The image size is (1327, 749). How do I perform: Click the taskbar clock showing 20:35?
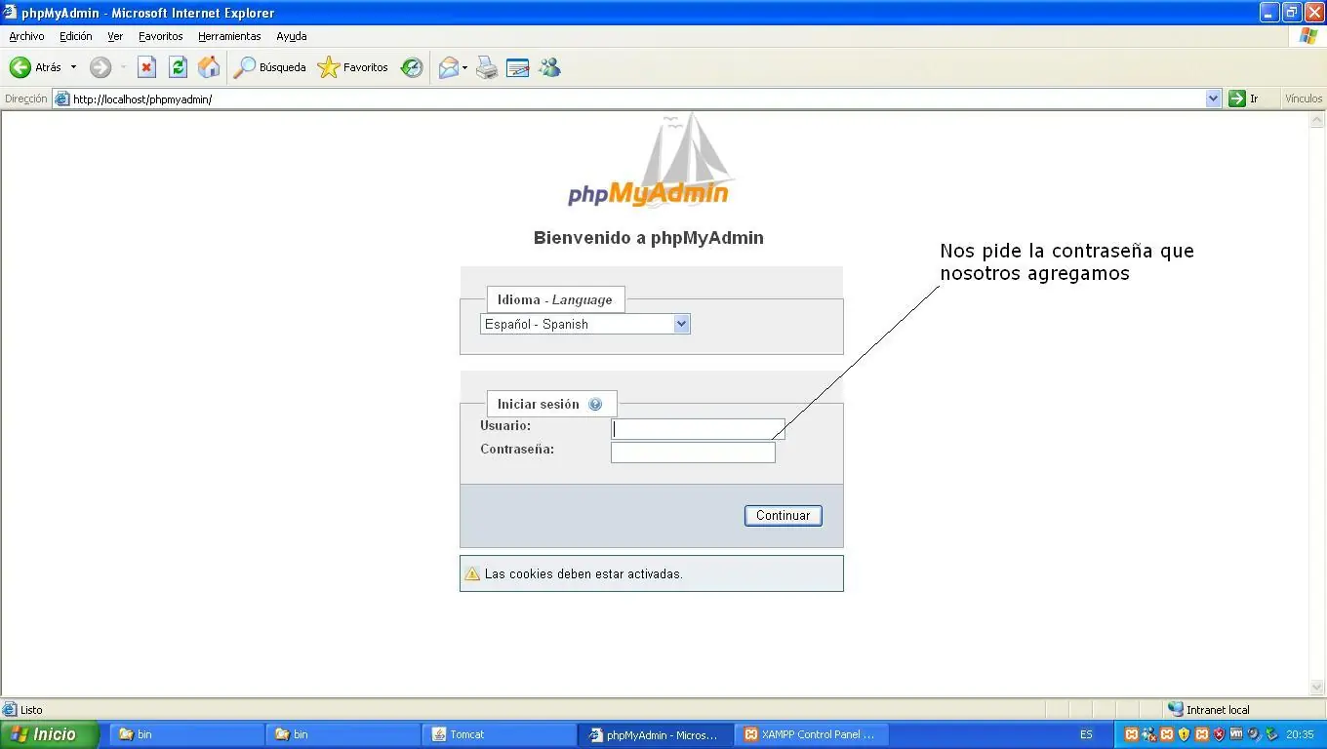(x=1300, y=734)
